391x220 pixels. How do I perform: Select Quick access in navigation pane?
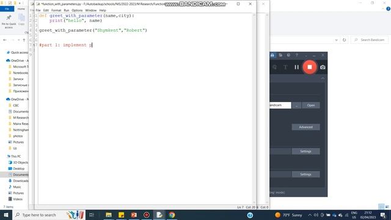click(17, 53)
